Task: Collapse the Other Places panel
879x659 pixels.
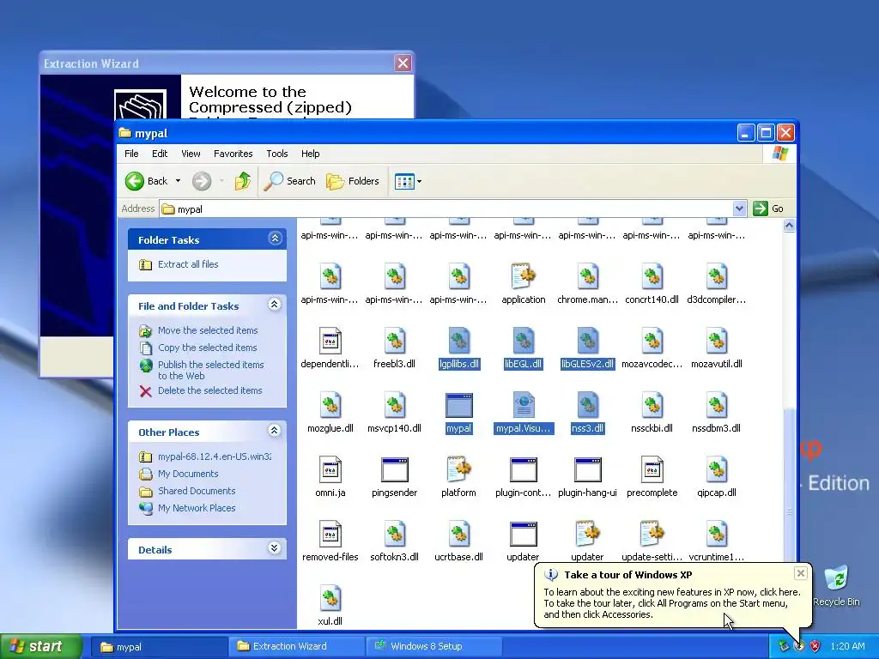Action: click(x=274, y=431)
